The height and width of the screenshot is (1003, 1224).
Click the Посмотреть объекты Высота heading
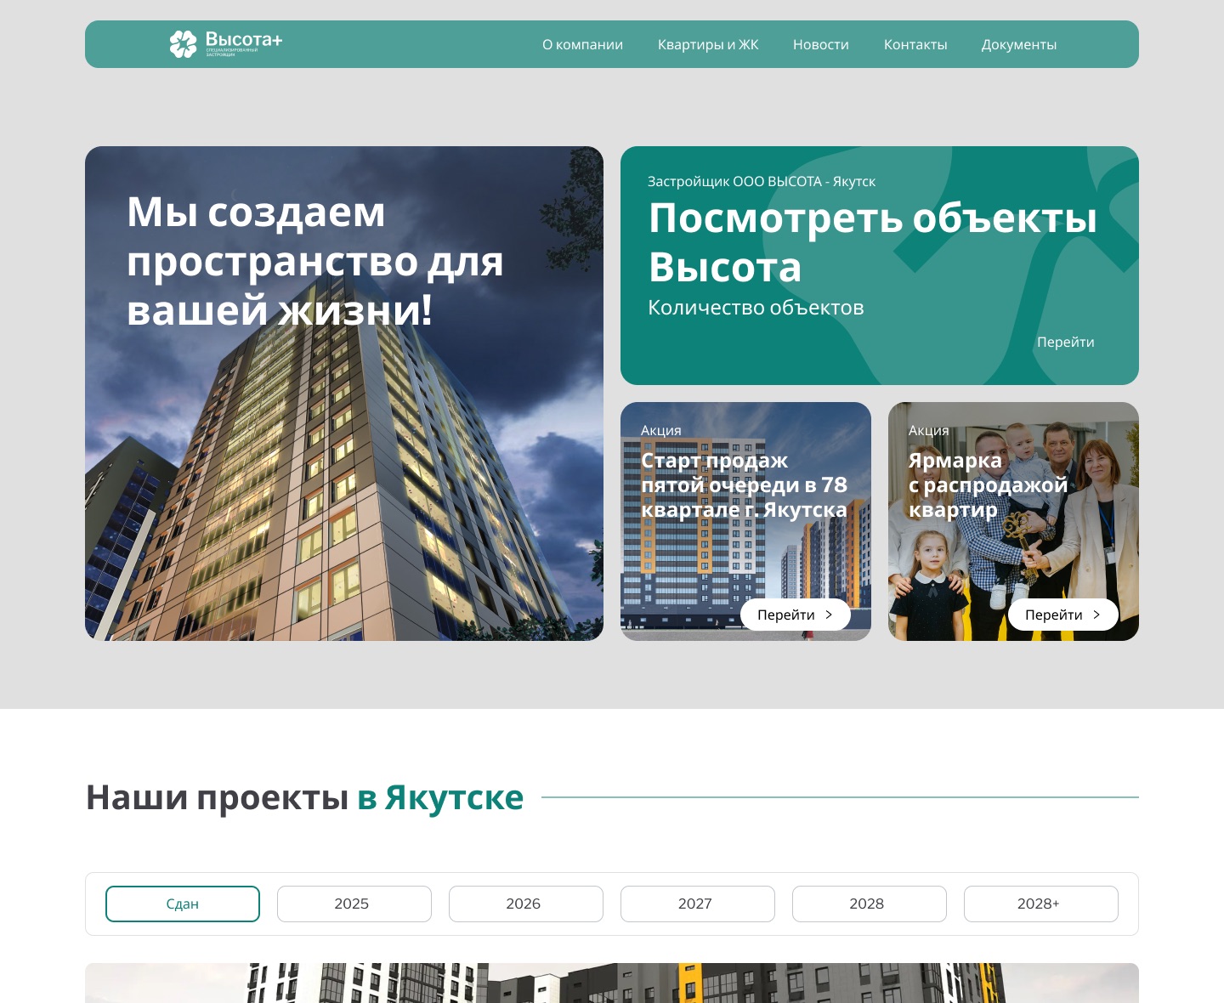click(x=873, y=242)
